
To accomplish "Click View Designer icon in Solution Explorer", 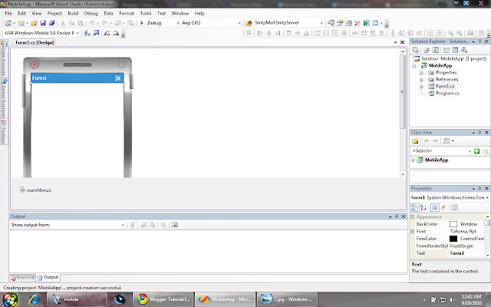I will tap(455, 50).
